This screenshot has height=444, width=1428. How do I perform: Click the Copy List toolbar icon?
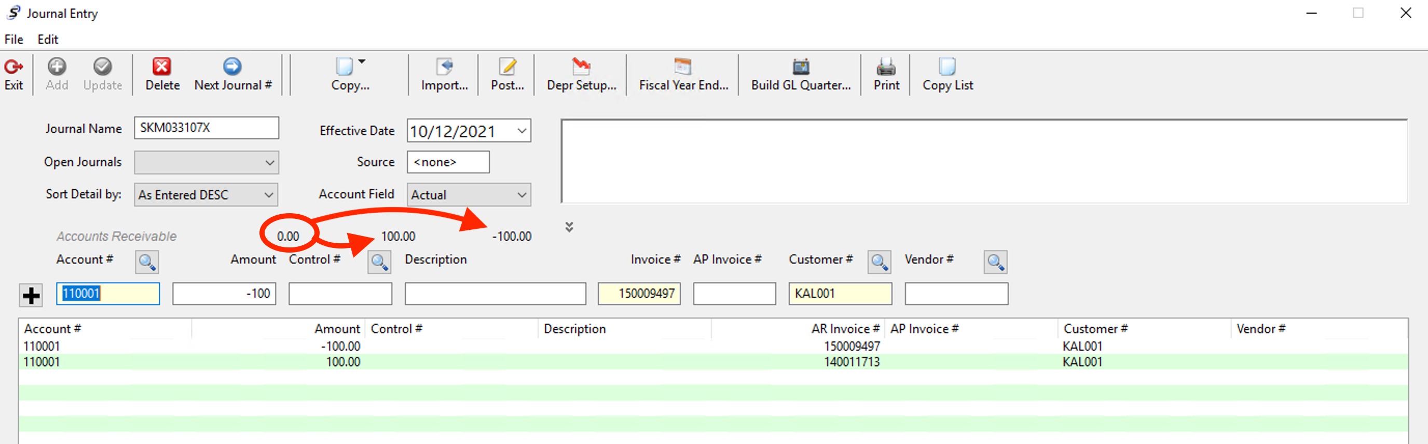948,66
